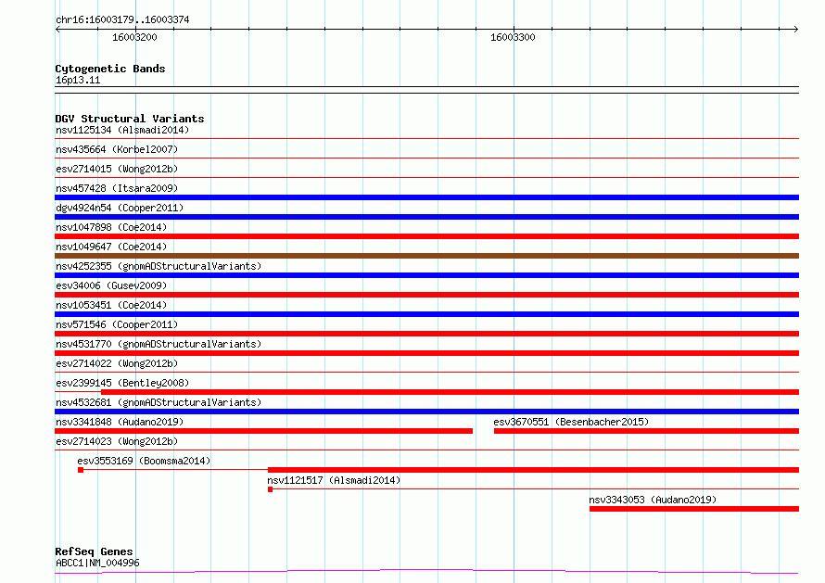Open dgv4924n54 (Cooper2011) variant label

click(x=120, y=208)
